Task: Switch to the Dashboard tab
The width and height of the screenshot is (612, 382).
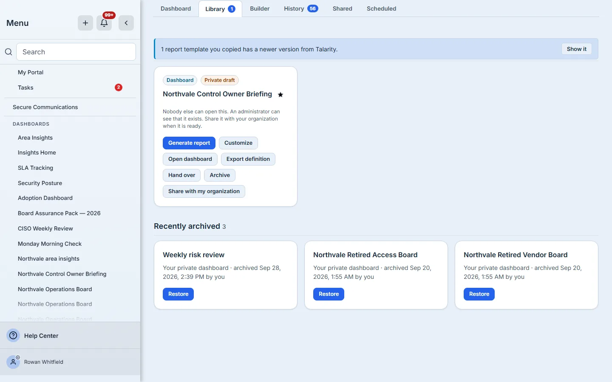Action: coord(176,8)
